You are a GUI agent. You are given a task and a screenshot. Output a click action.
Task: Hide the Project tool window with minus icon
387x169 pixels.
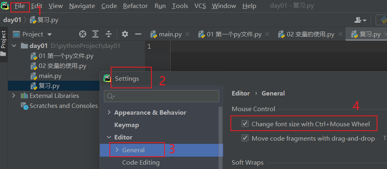[x=138, y=34]
